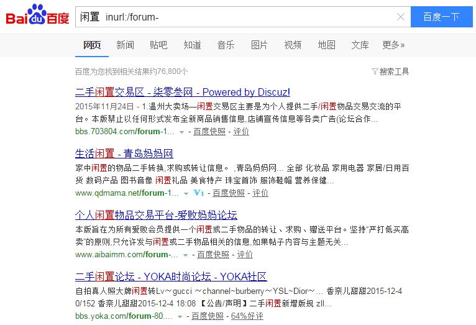The height and width of the screenshot is (325, 476).
Task: Open the 文库 tab
Action: pos(360,45)
